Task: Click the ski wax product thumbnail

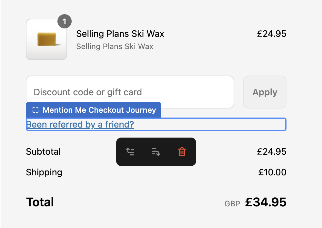Action: coord(46,39)
